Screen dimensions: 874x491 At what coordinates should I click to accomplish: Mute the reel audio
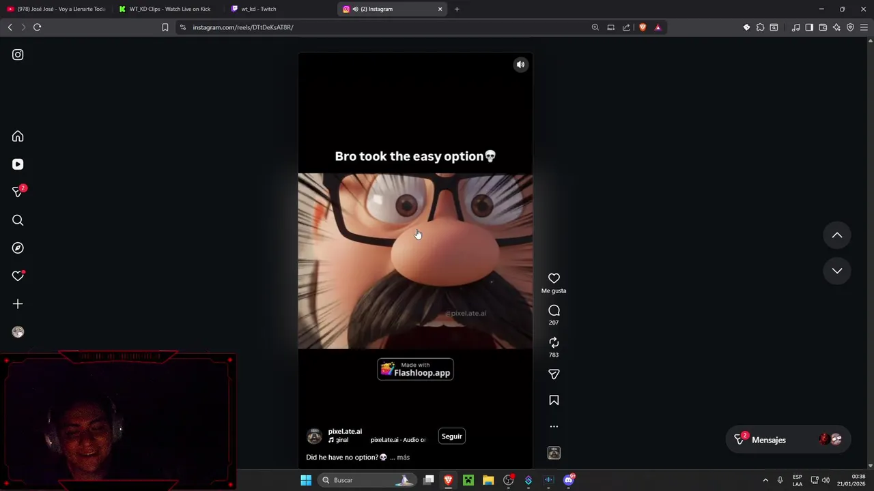point(520,65)
